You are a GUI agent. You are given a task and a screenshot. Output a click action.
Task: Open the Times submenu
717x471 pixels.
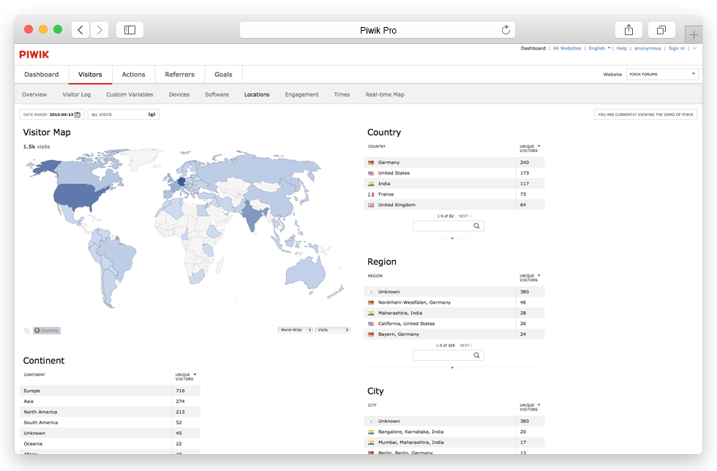[x=342, y=94]
